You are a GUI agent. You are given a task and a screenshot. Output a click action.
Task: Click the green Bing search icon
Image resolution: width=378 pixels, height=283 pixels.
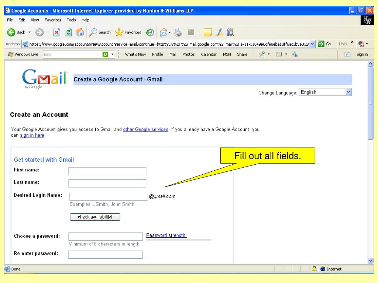click(x=105, y=55)
